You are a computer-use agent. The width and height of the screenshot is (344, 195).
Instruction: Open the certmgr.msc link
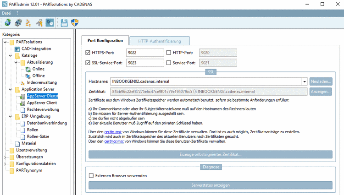pos(114,141)
